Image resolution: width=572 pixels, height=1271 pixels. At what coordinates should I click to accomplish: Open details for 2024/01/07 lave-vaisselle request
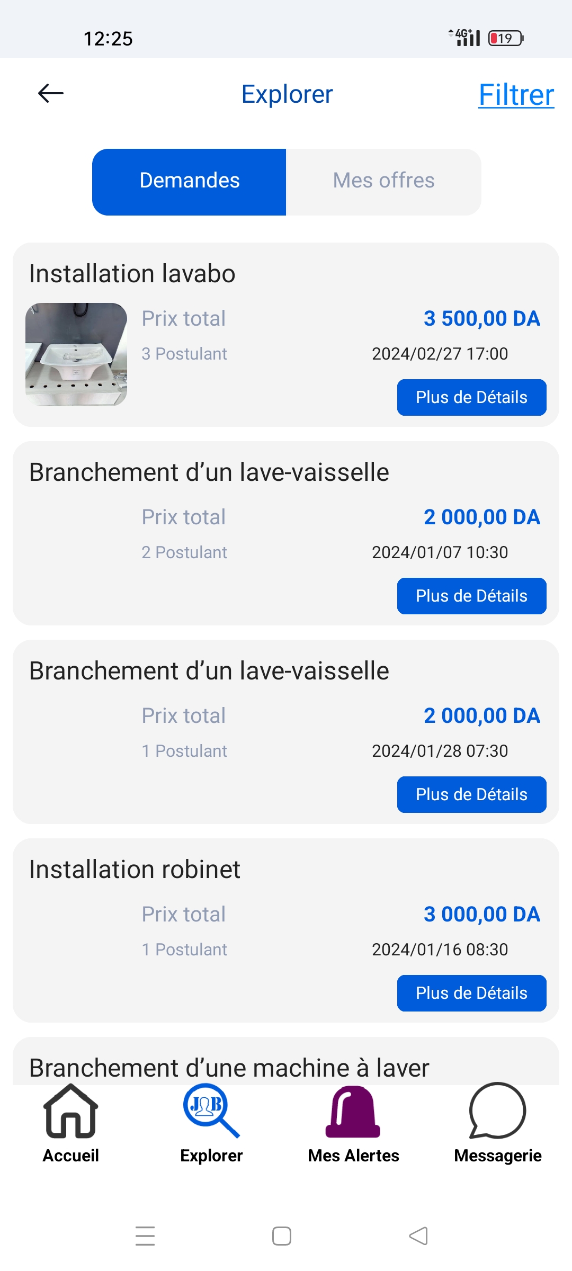471,596
